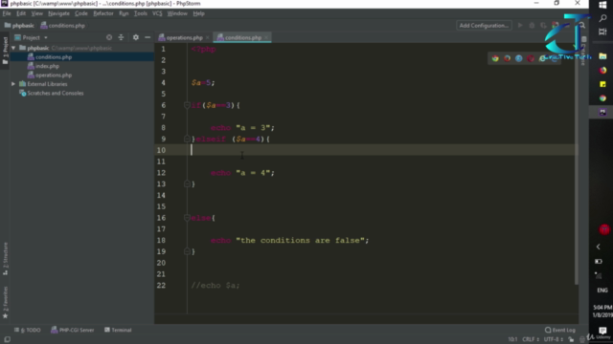
Task: Close the operations.php editor tab
Action: coord(207,37)
